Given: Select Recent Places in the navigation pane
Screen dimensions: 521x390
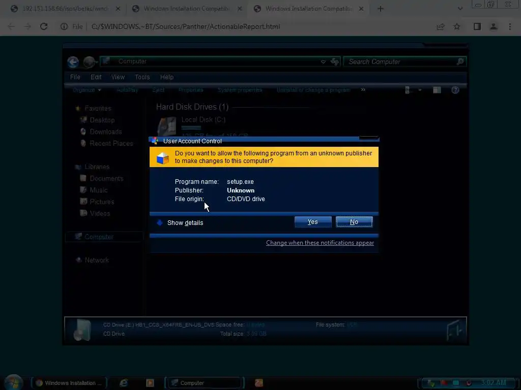Looking at the screenshot, I should click(107, 143).
